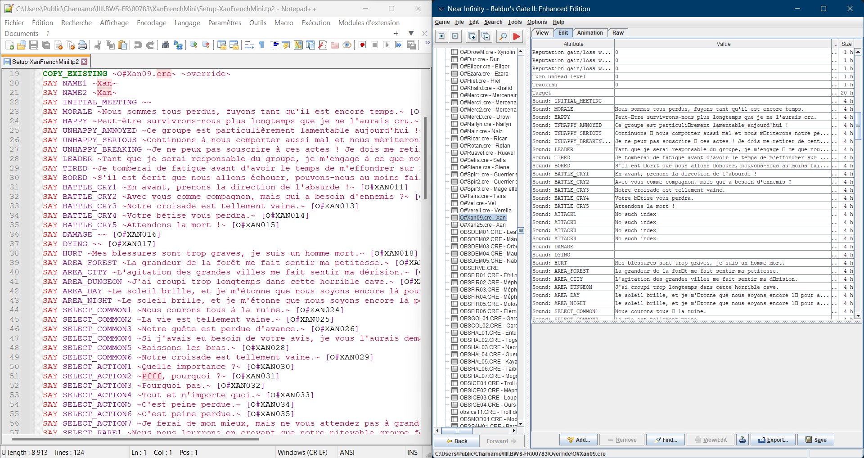Click the Replace icon next to binoculars
Screen dimensions: 864x458
pos(178,45)
